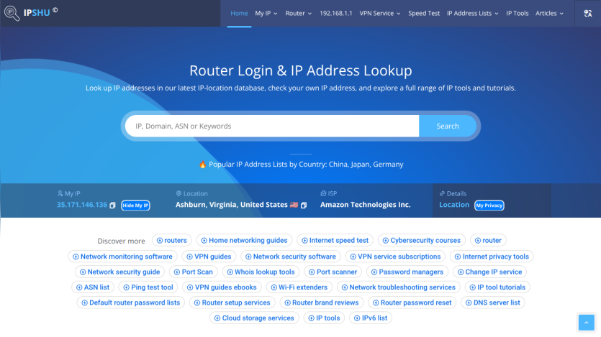Image resolution: width=601 pixels, height=337 pixels.
Task: Click the Search button
Action: 447,126
